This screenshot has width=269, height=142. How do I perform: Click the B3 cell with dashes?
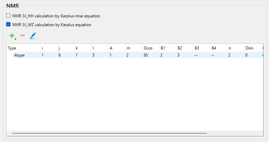tap(196, 55)
